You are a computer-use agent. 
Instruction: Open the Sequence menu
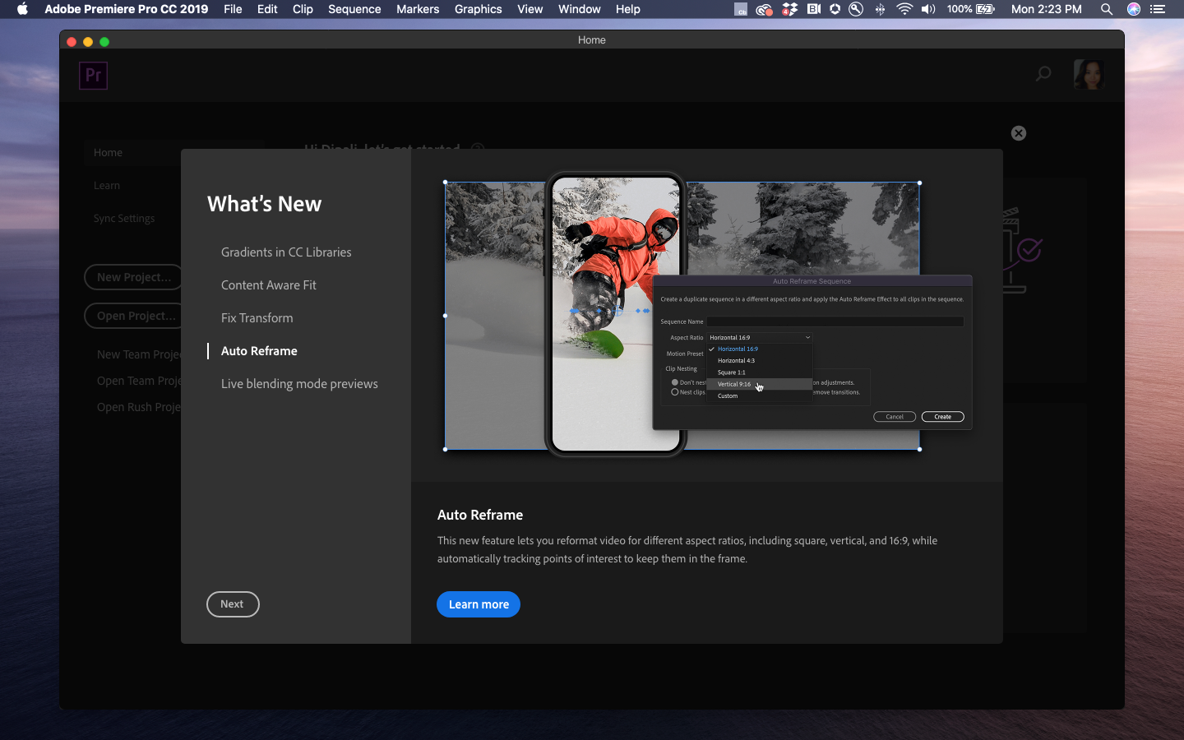pyautogui.click(x=354, y=9)
